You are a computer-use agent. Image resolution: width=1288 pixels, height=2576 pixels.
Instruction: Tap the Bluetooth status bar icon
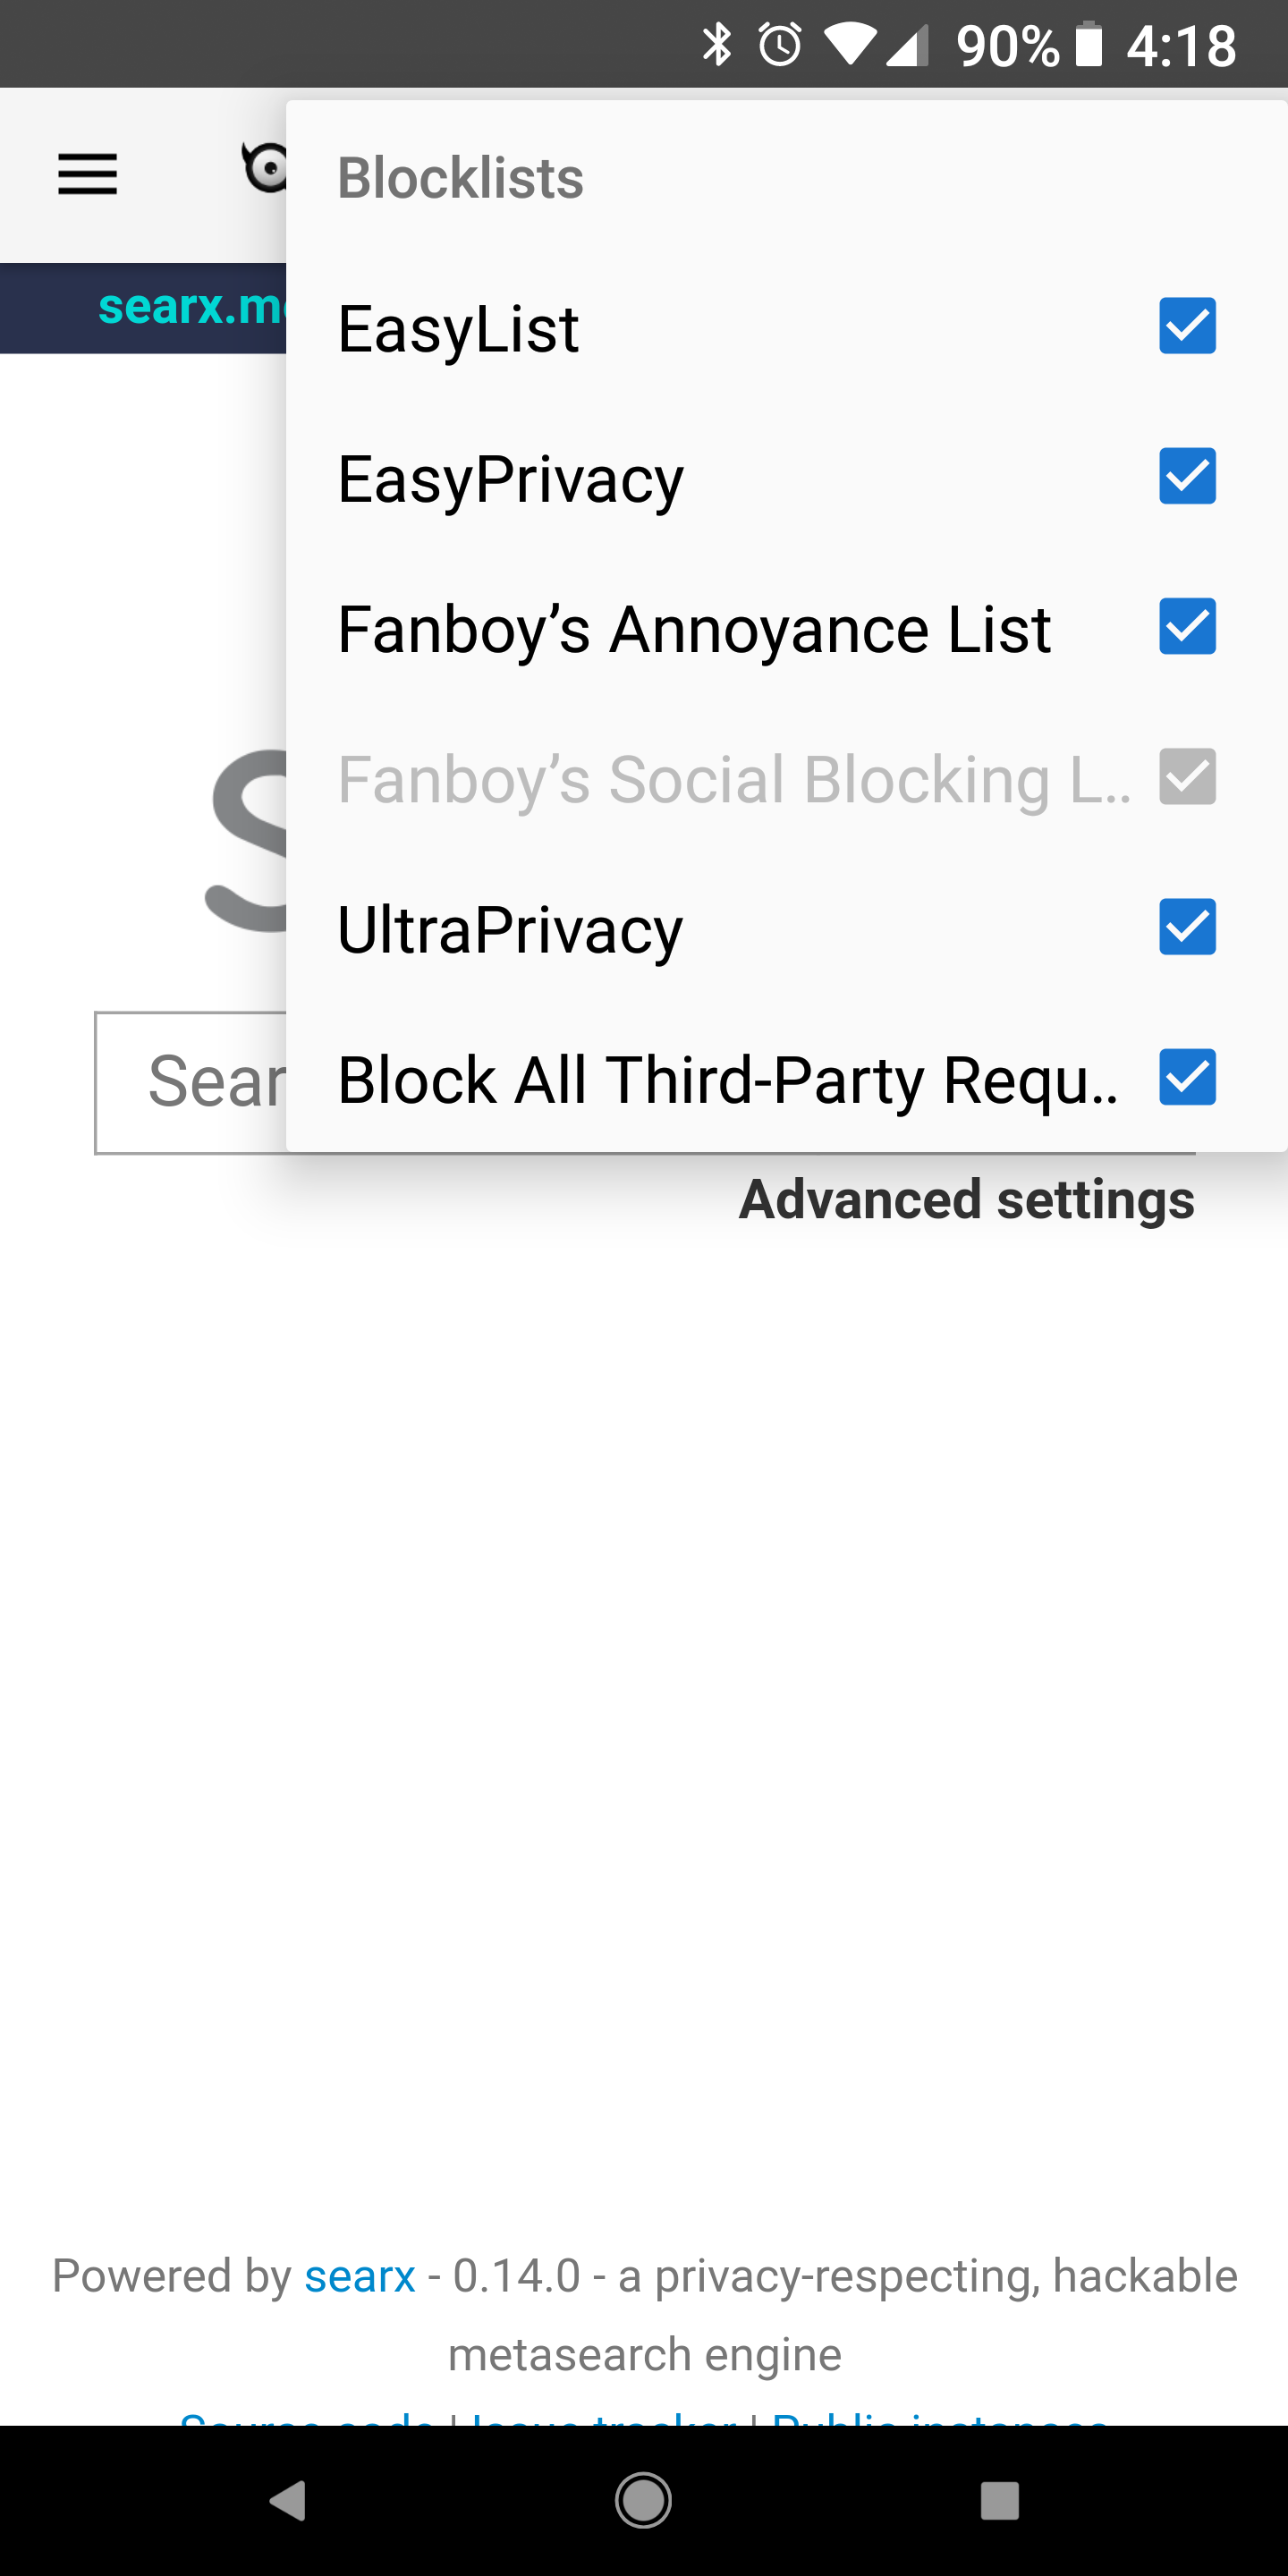716,45
